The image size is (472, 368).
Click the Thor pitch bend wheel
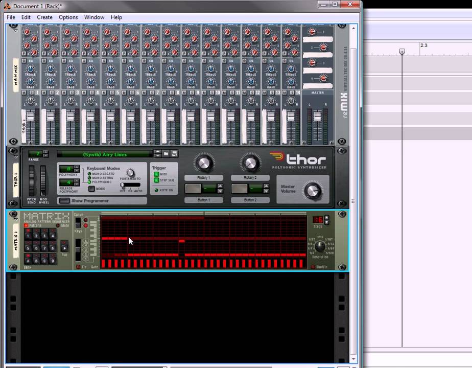pyautogui.click(x=31, y=181)
